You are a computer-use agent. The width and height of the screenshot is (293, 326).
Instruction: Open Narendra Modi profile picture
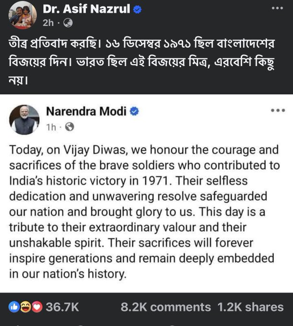tap(24, 119)
